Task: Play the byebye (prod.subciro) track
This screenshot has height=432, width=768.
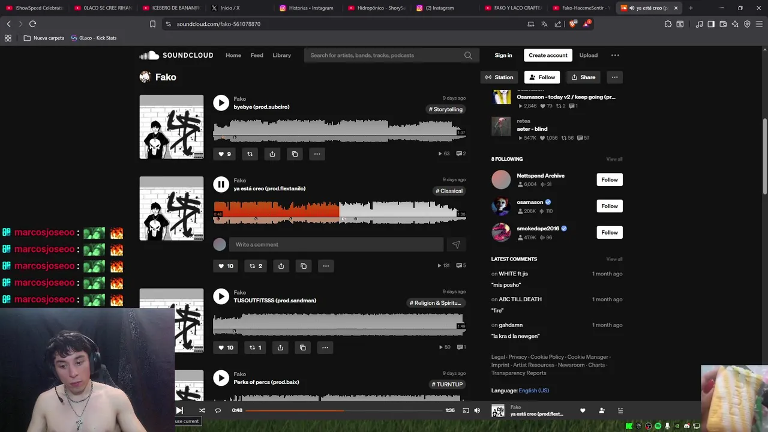Action: click(221, 103)
